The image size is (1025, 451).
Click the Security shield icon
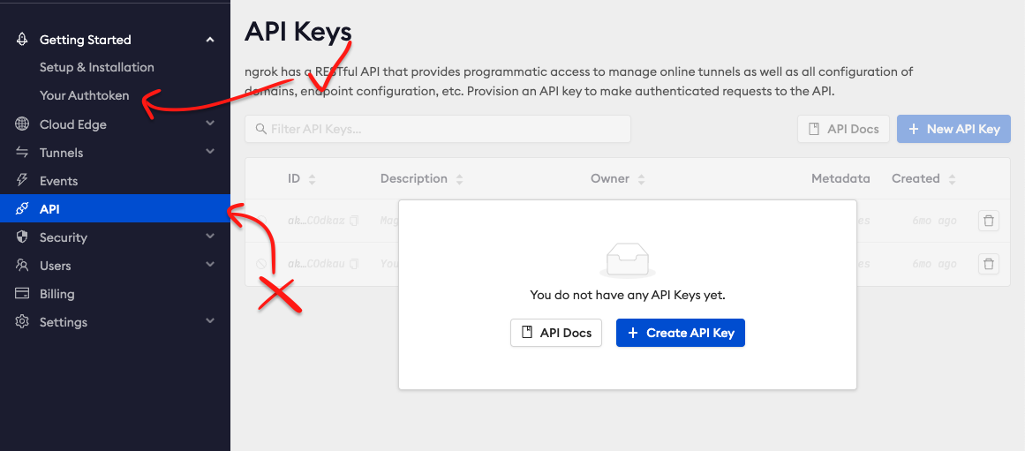click(22, 237)
